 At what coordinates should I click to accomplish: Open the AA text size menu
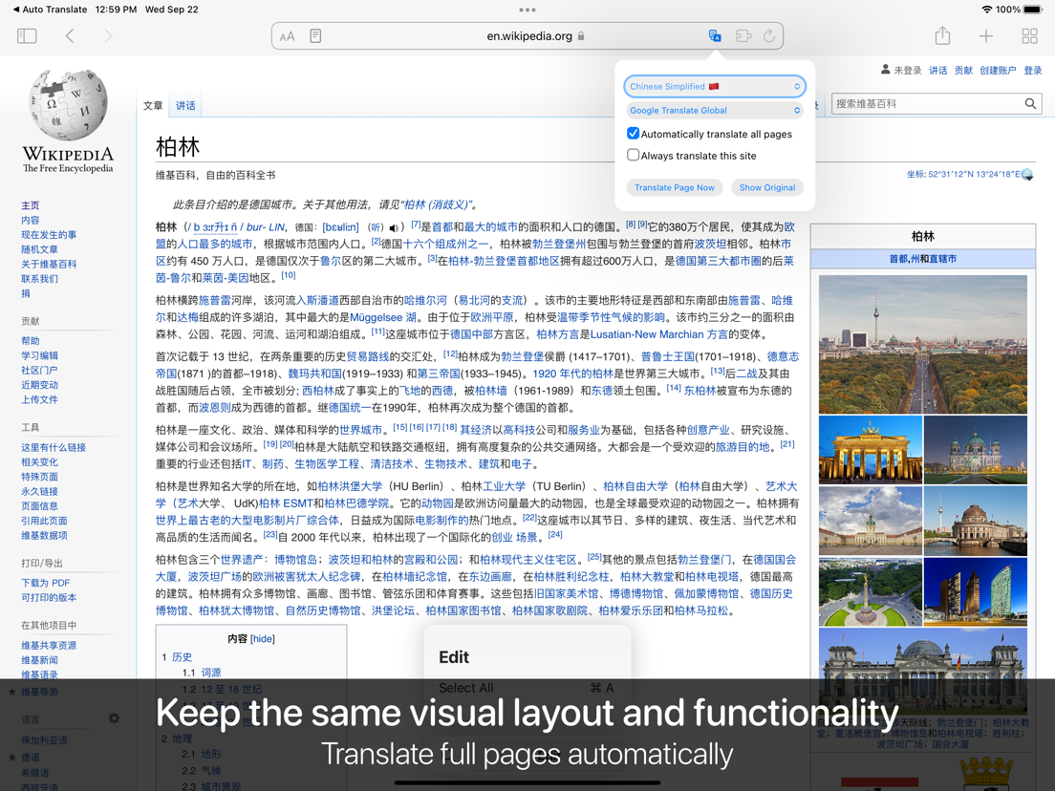click(x=288, y=36)
